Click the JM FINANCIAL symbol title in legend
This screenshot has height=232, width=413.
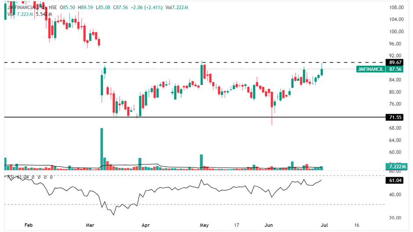22,8
